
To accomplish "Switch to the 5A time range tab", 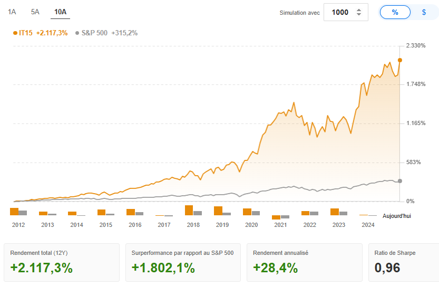I will click(x=35, y=12).
